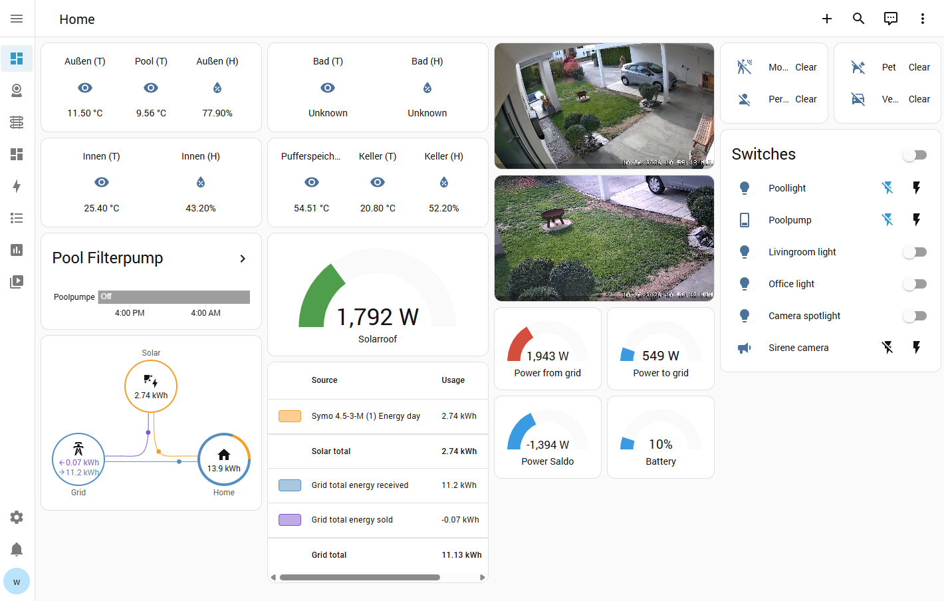Open the second dashboard item in sidebar

[17, 154]
